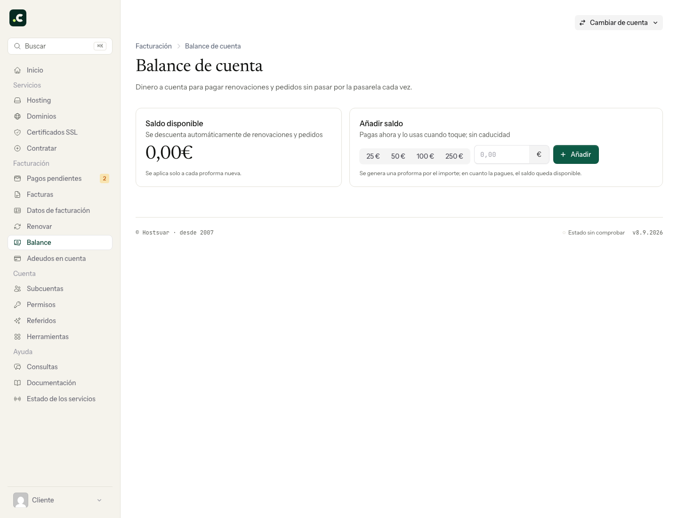Open Documentación from the sidebar
This screenshot has height=518, width=678.
[60, 383]
